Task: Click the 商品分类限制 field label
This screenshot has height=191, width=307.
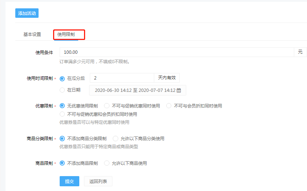Action: coord(40,139)
